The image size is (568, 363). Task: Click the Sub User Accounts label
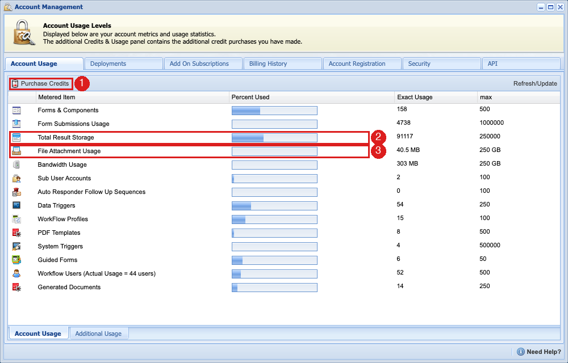[64, 178]
